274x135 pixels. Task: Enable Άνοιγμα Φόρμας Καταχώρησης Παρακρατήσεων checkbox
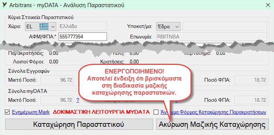point(156,112)
